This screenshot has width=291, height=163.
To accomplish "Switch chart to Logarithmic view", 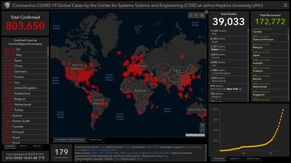I will click(x=235, y=158).
